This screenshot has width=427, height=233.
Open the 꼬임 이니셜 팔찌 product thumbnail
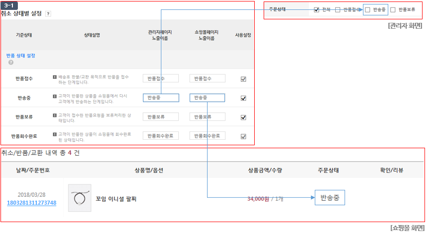pos(80,198)
